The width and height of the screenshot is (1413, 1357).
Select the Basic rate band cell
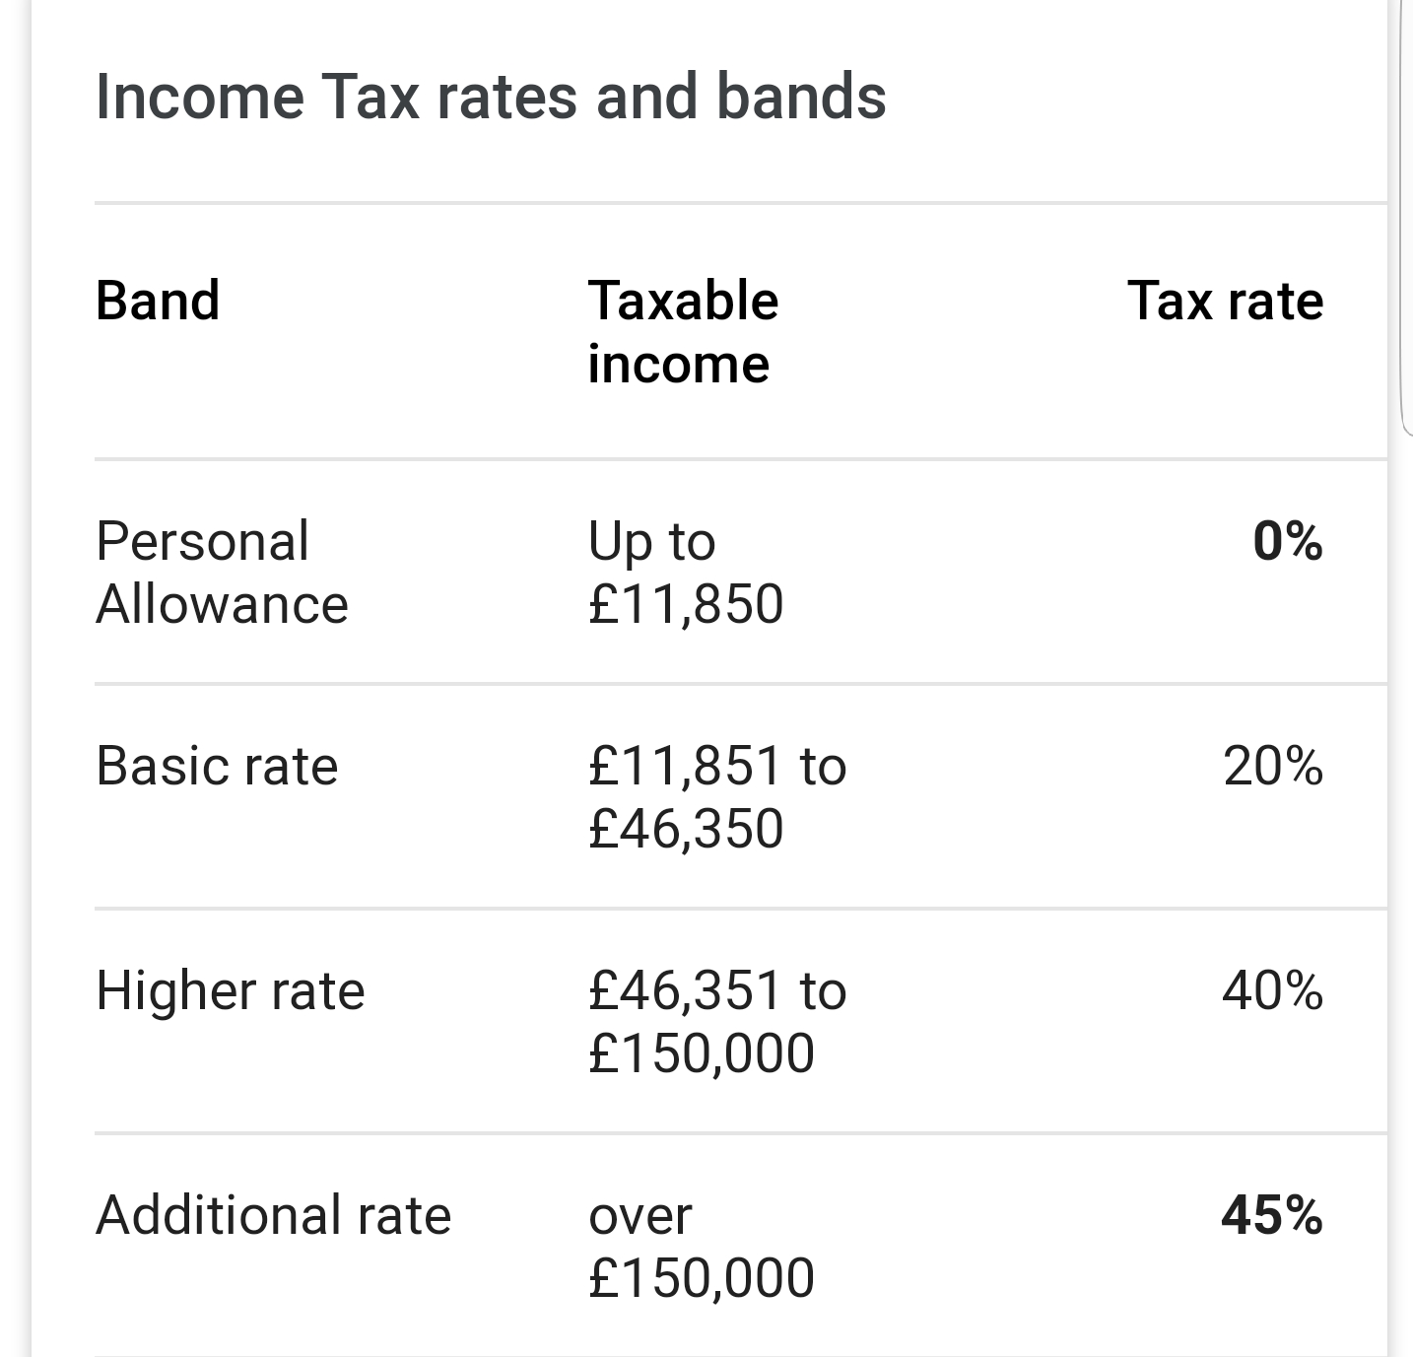pos(217,766)
